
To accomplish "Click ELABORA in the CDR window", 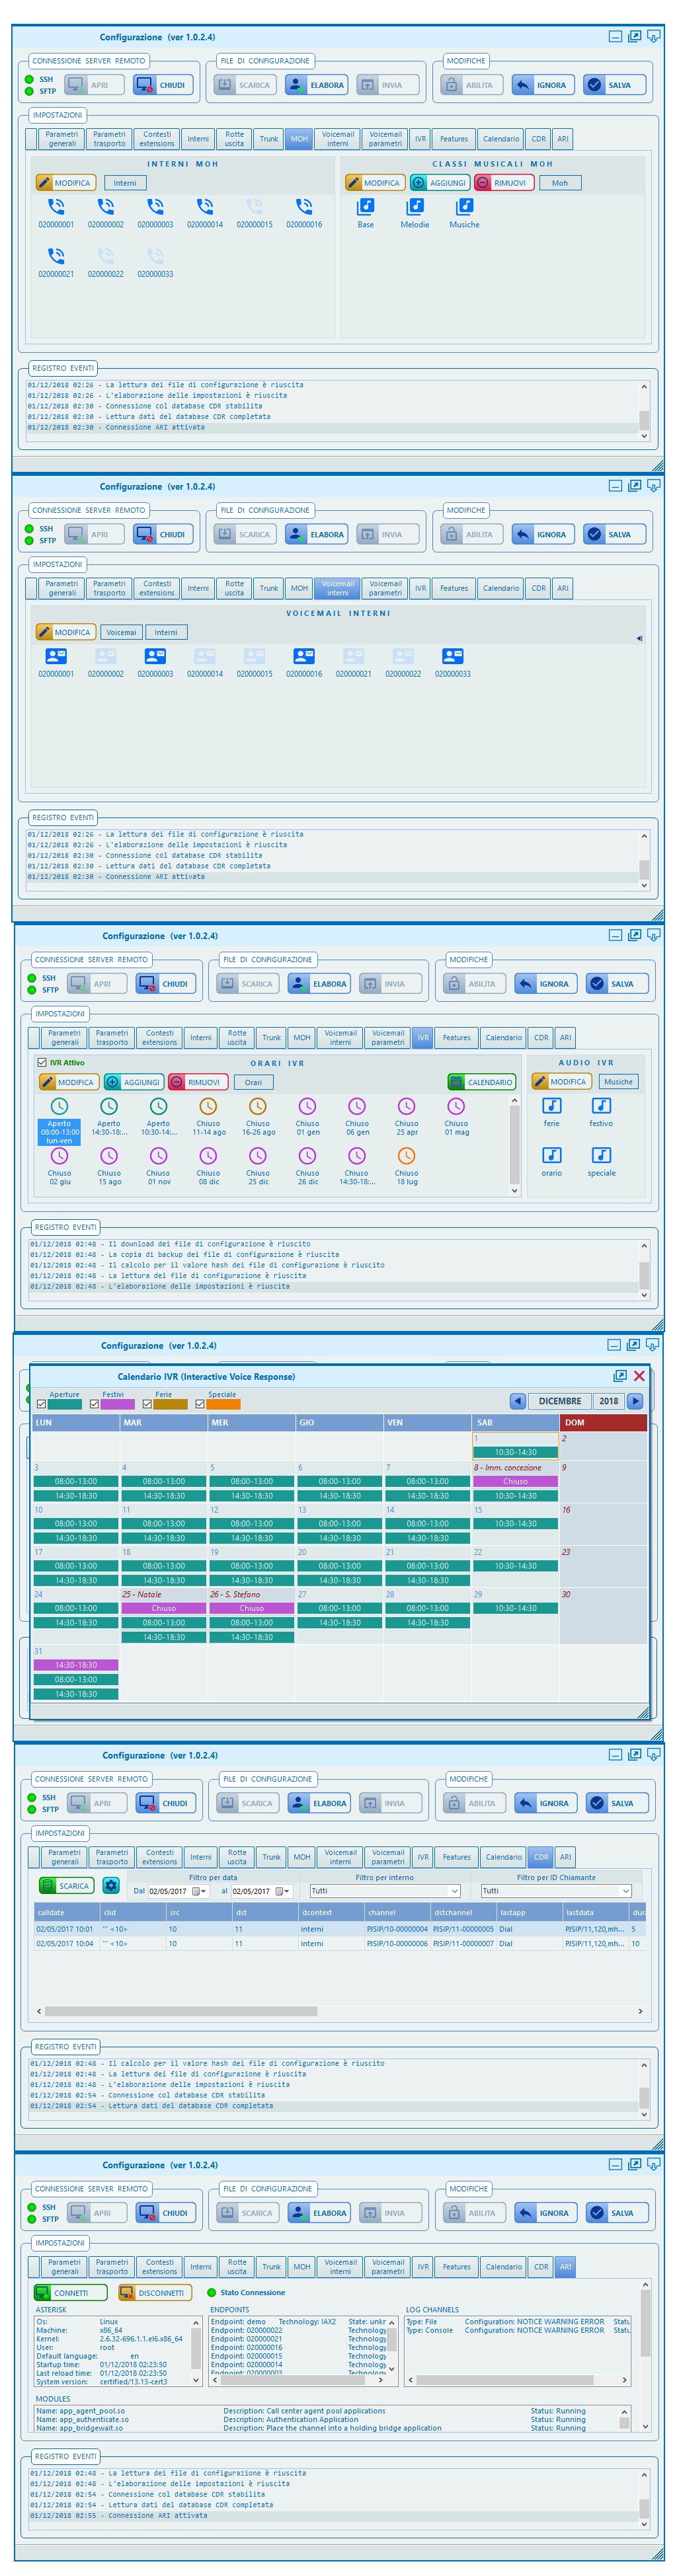I will pos(319,1804).
